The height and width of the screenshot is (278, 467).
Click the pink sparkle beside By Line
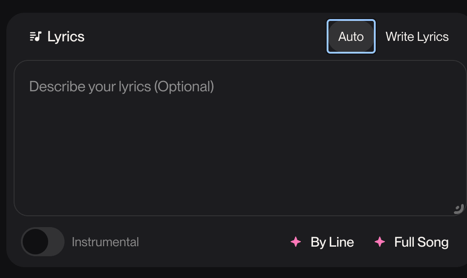pyautogui.click(x=296, y=242)
